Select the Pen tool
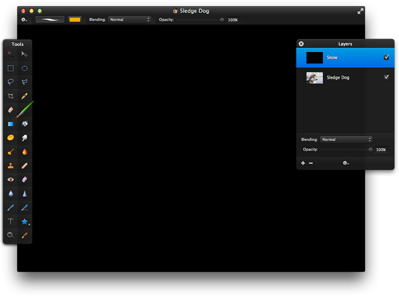 click(10, 208)
